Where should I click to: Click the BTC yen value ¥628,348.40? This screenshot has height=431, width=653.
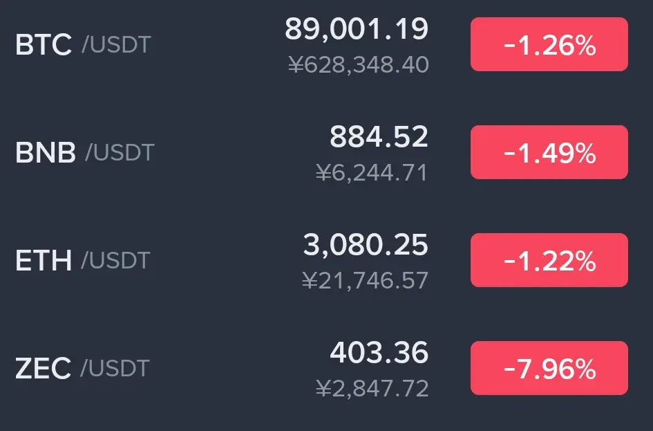click(359, 65)
